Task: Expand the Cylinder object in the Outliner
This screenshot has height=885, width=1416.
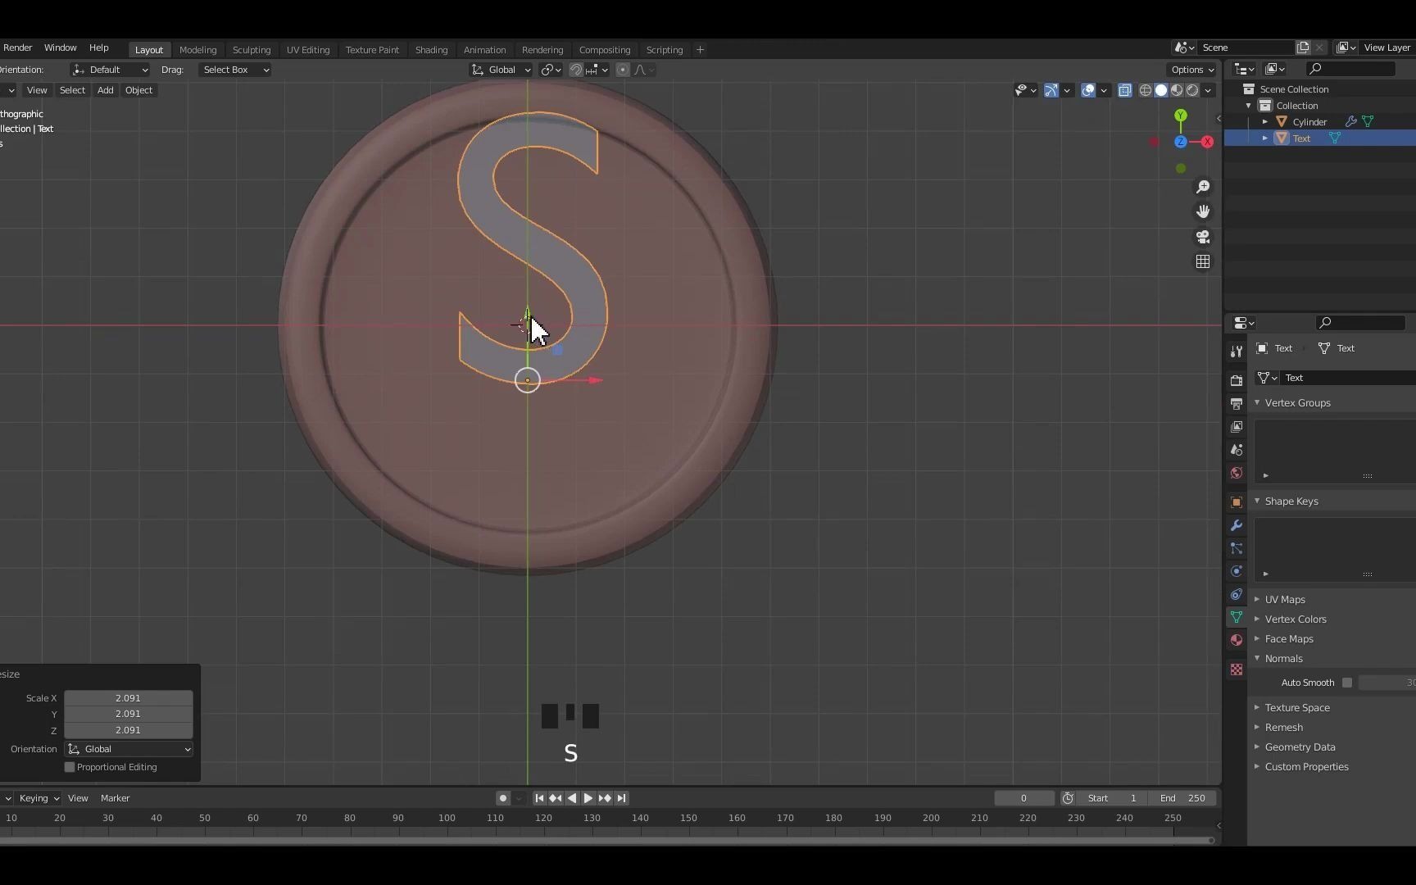Action: coord(1266,120)
